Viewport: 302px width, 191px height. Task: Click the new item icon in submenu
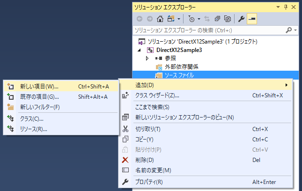(x=10, y=87)
